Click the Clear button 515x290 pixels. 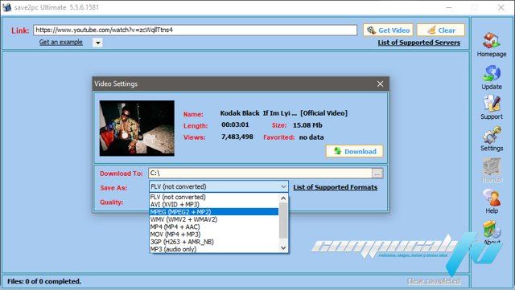tap(441, 31)
